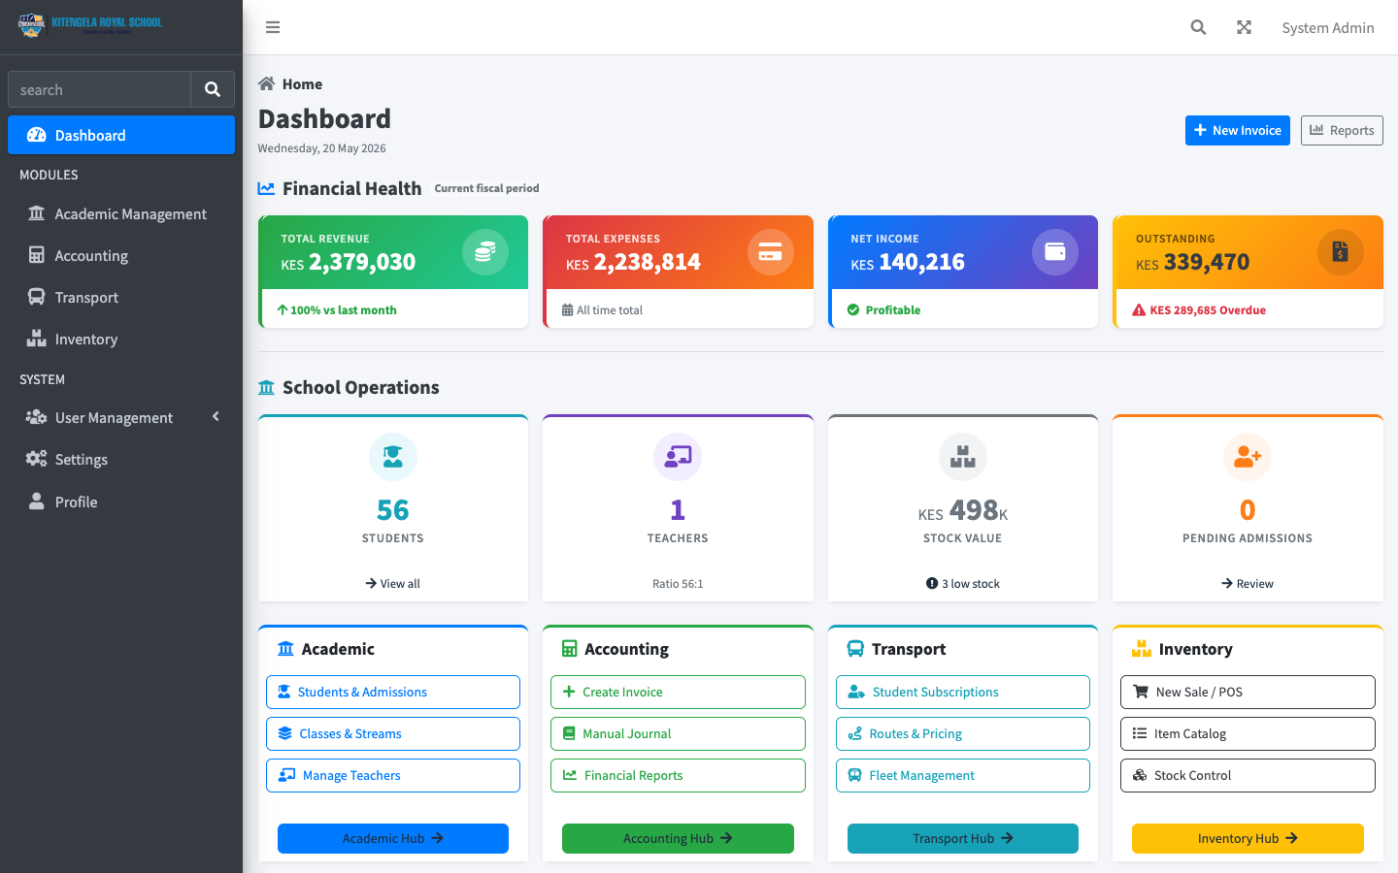Expand the User Management submenu chevron
Viewport: 1398px width, 873px height.
(x=216, y=416)
